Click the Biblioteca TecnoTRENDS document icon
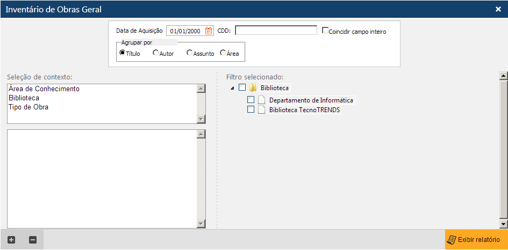 [261, 109]
